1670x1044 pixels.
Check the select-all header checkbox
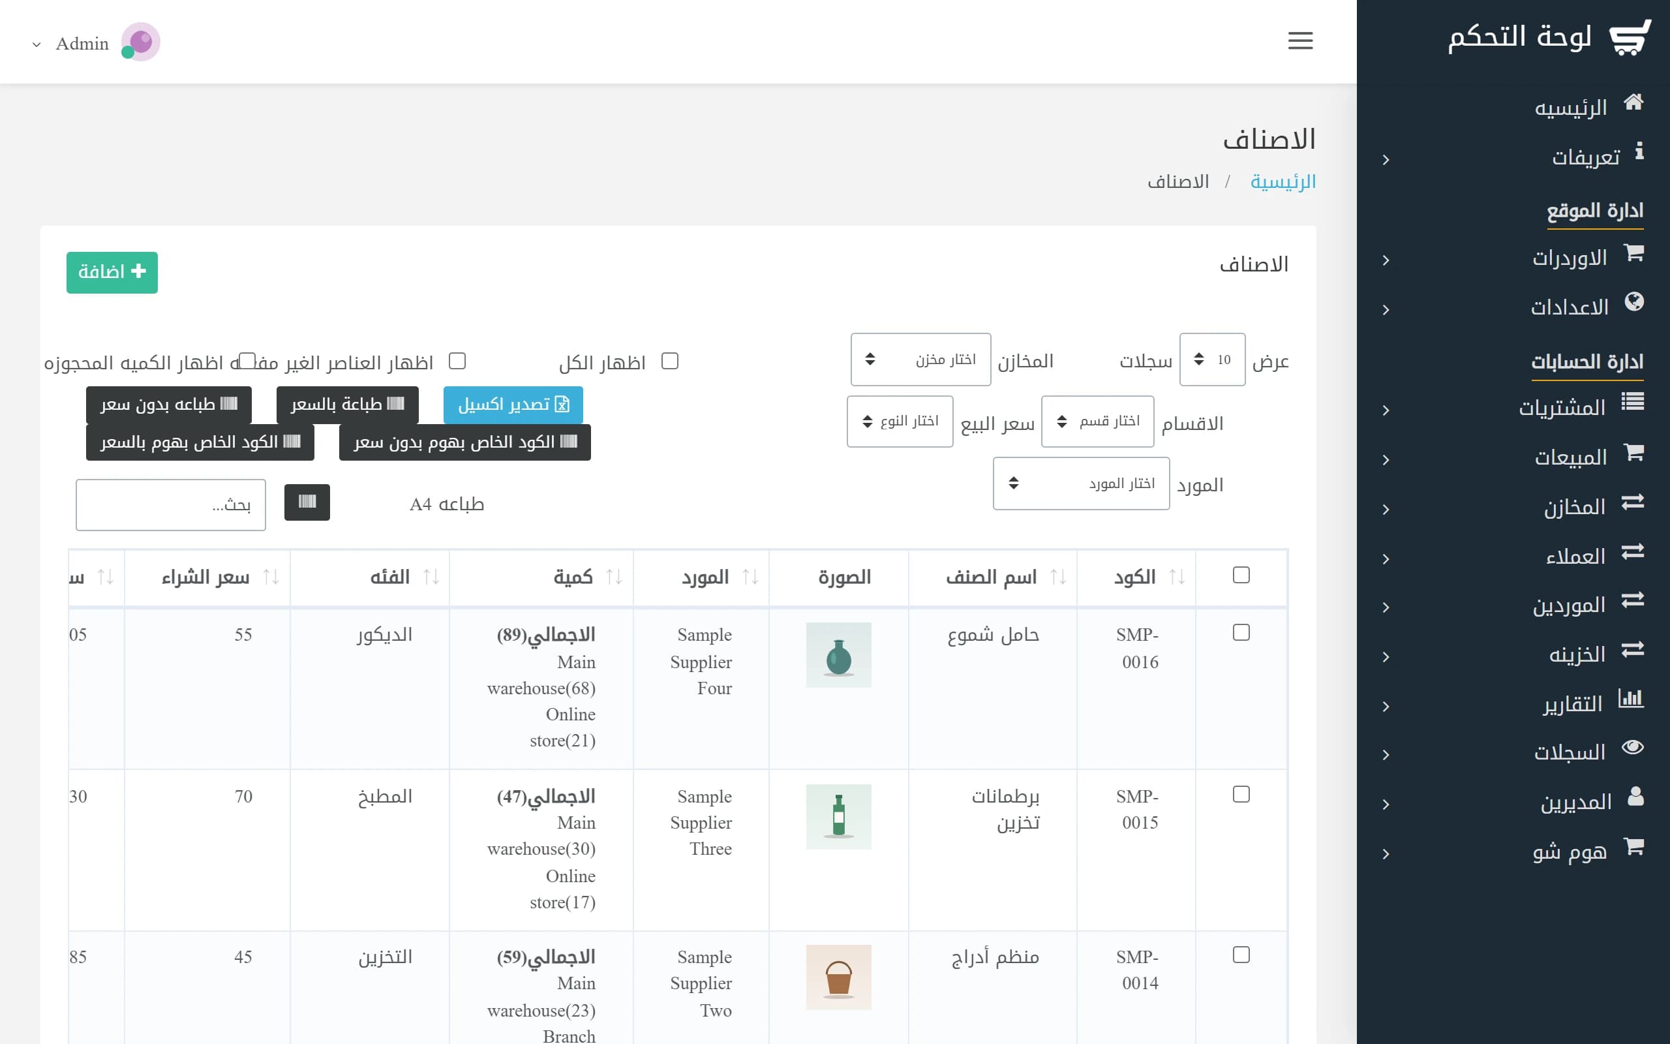(1241, 575)
